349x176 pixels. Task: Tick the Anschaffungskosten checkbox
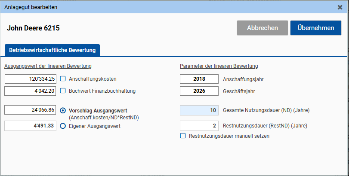pyautogui.click(x=63, y=79)
